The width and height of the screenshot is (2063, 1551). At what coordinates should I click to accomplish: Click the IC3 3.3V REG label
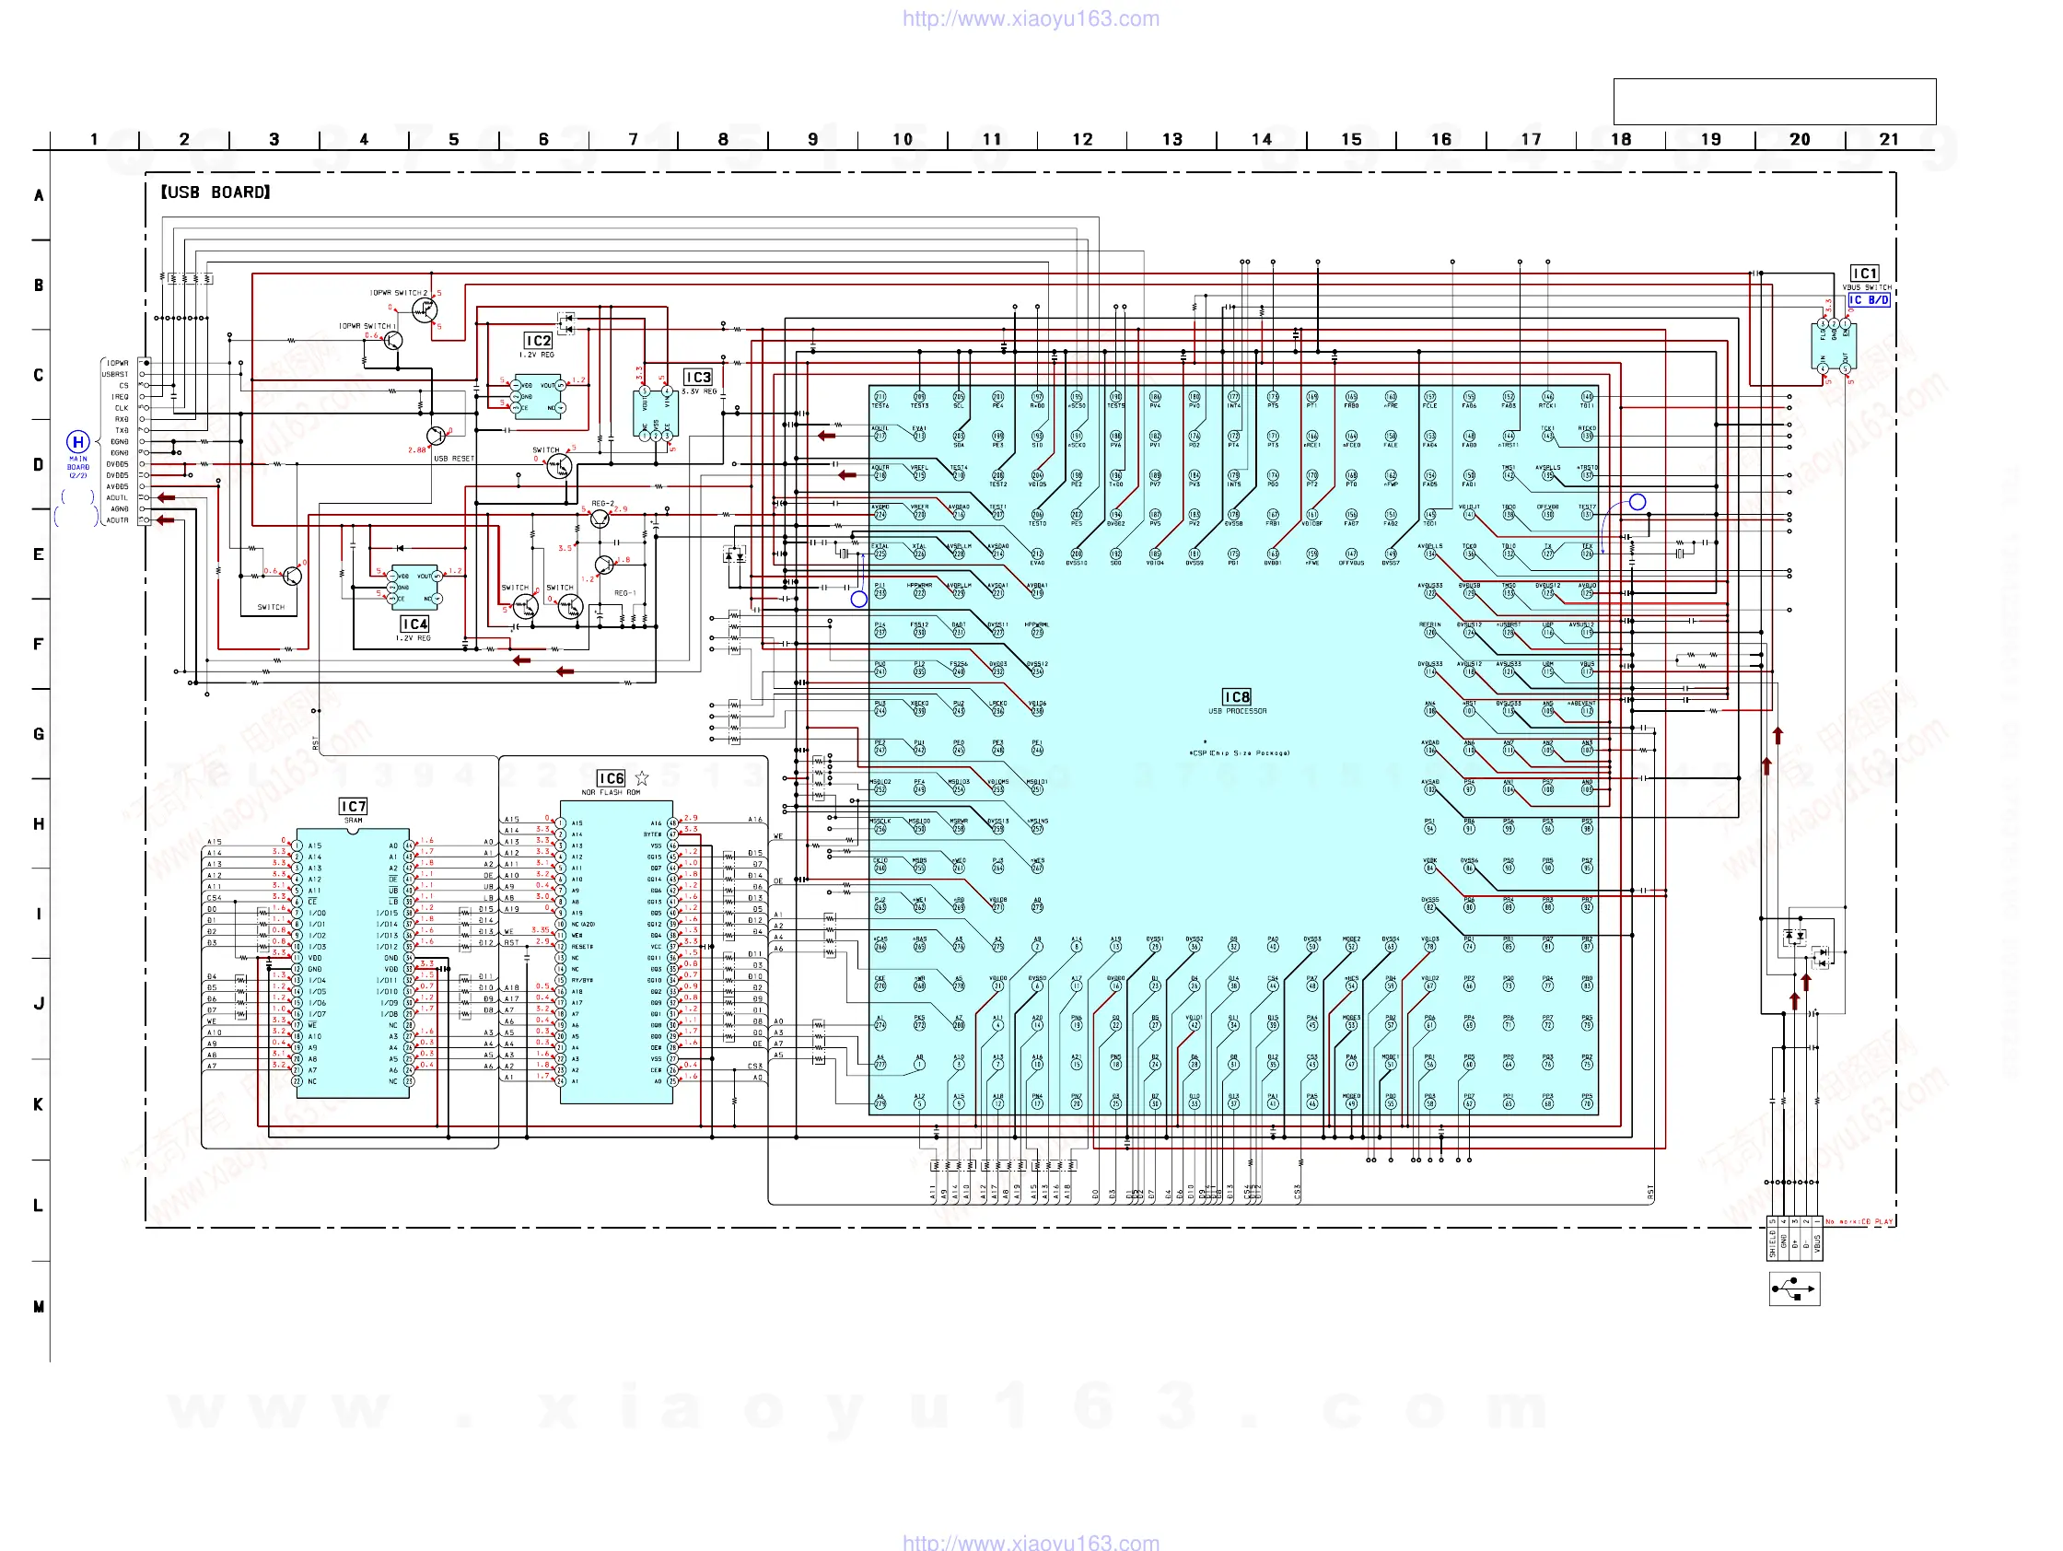(697, 378)
